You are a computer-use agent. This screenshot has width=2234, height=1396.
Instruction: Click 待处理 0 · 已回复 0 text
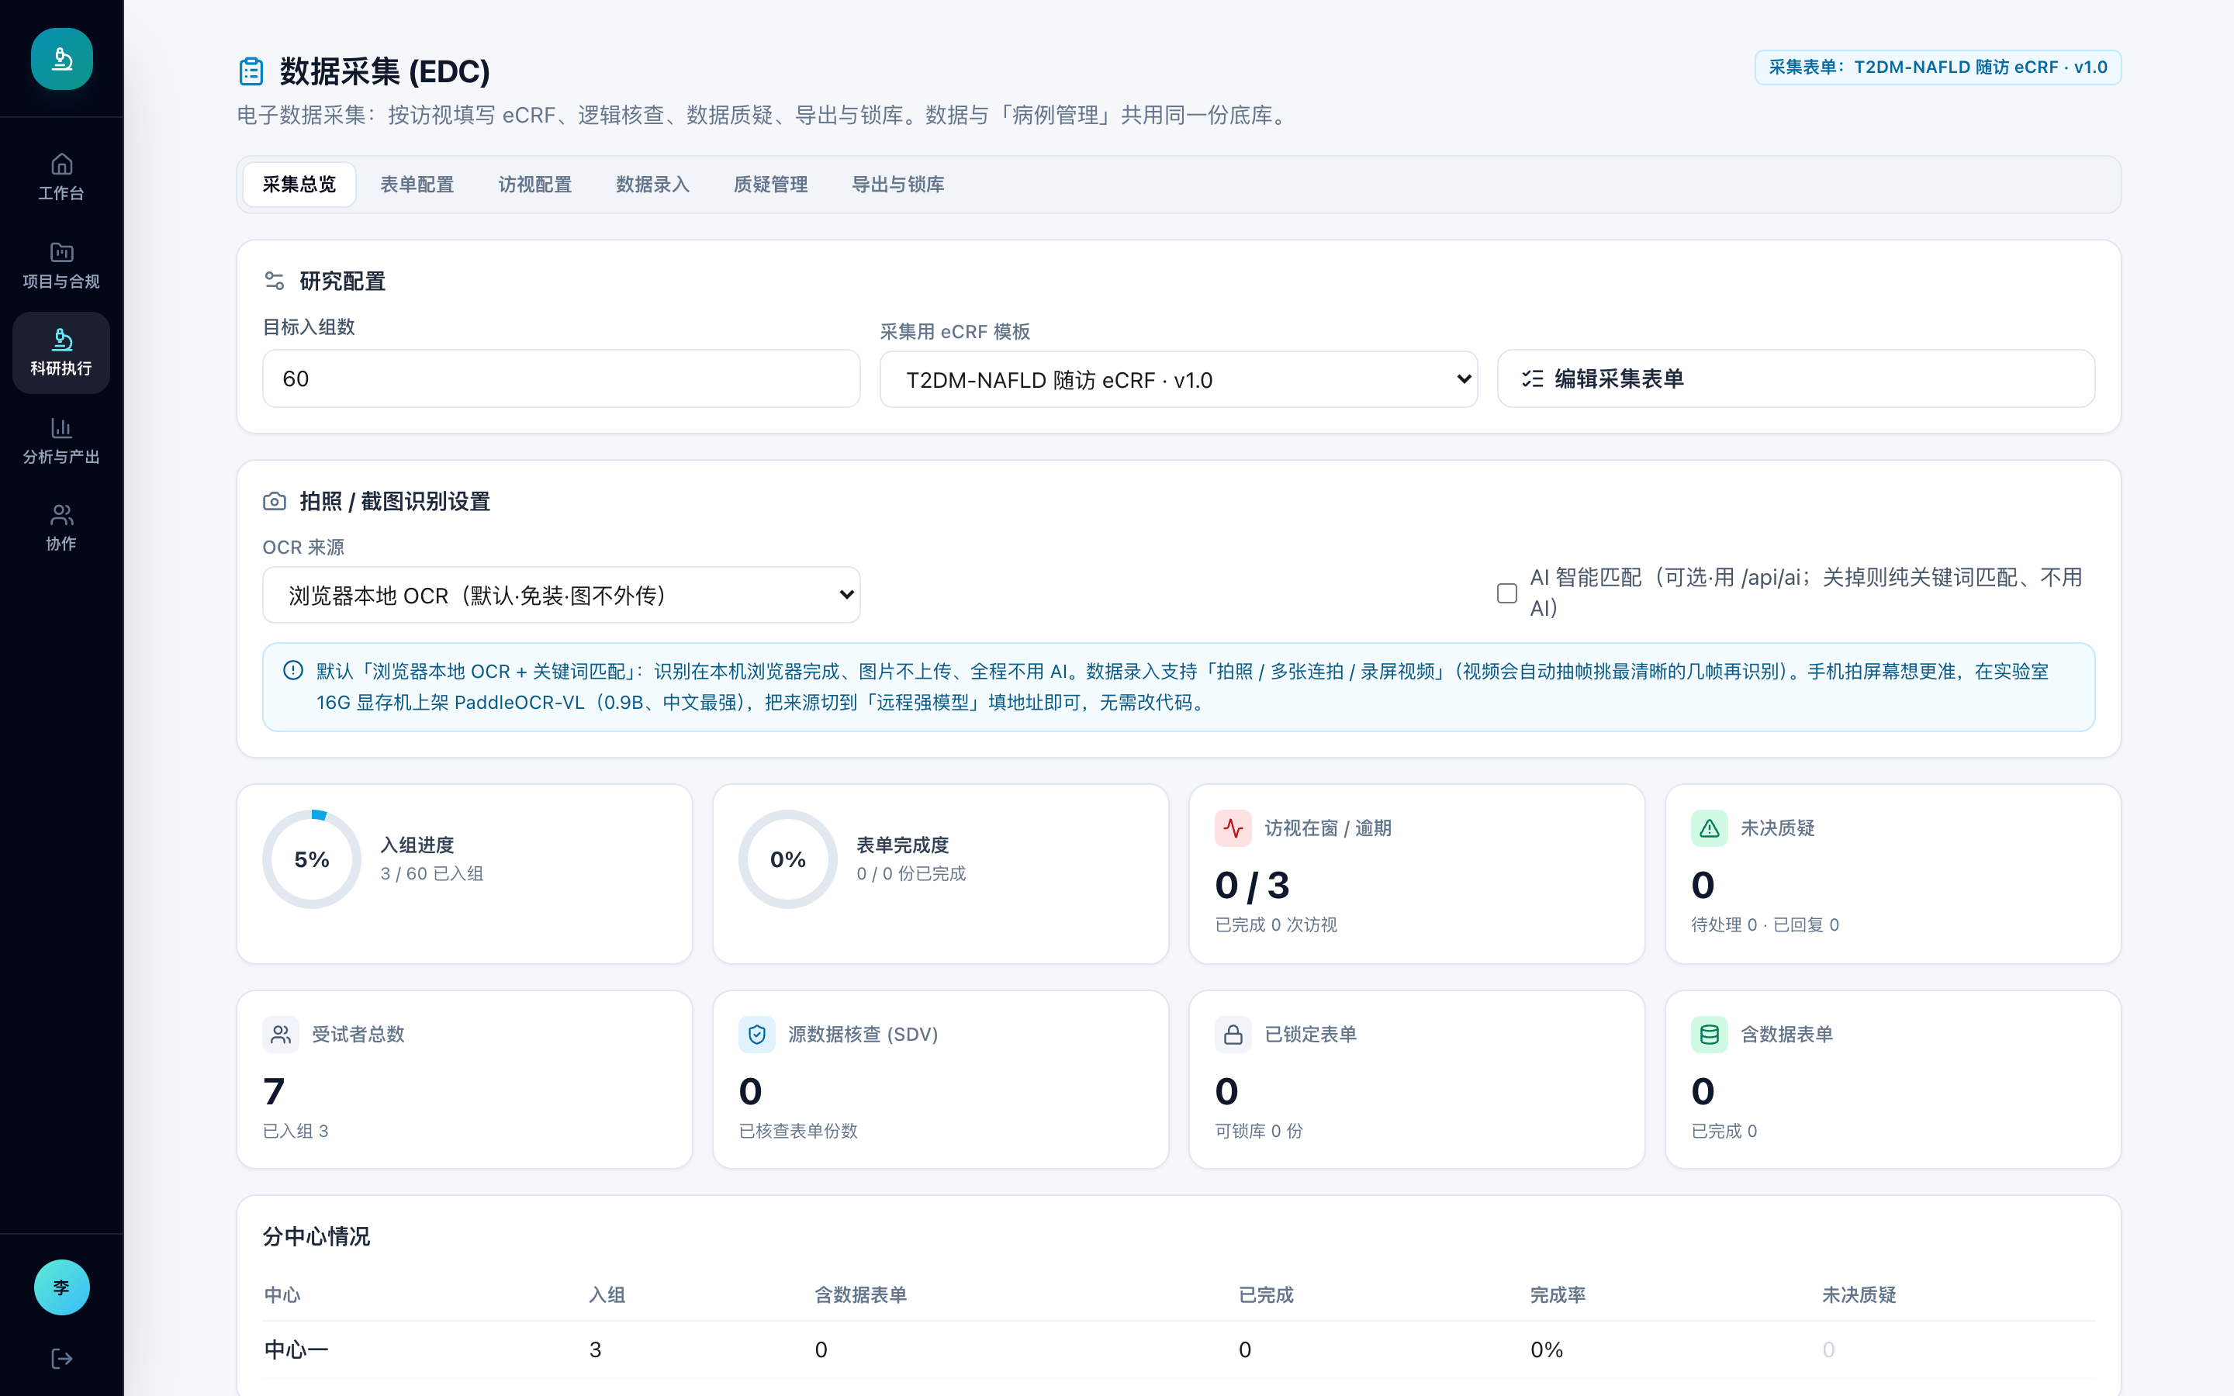coord(1765,925)
